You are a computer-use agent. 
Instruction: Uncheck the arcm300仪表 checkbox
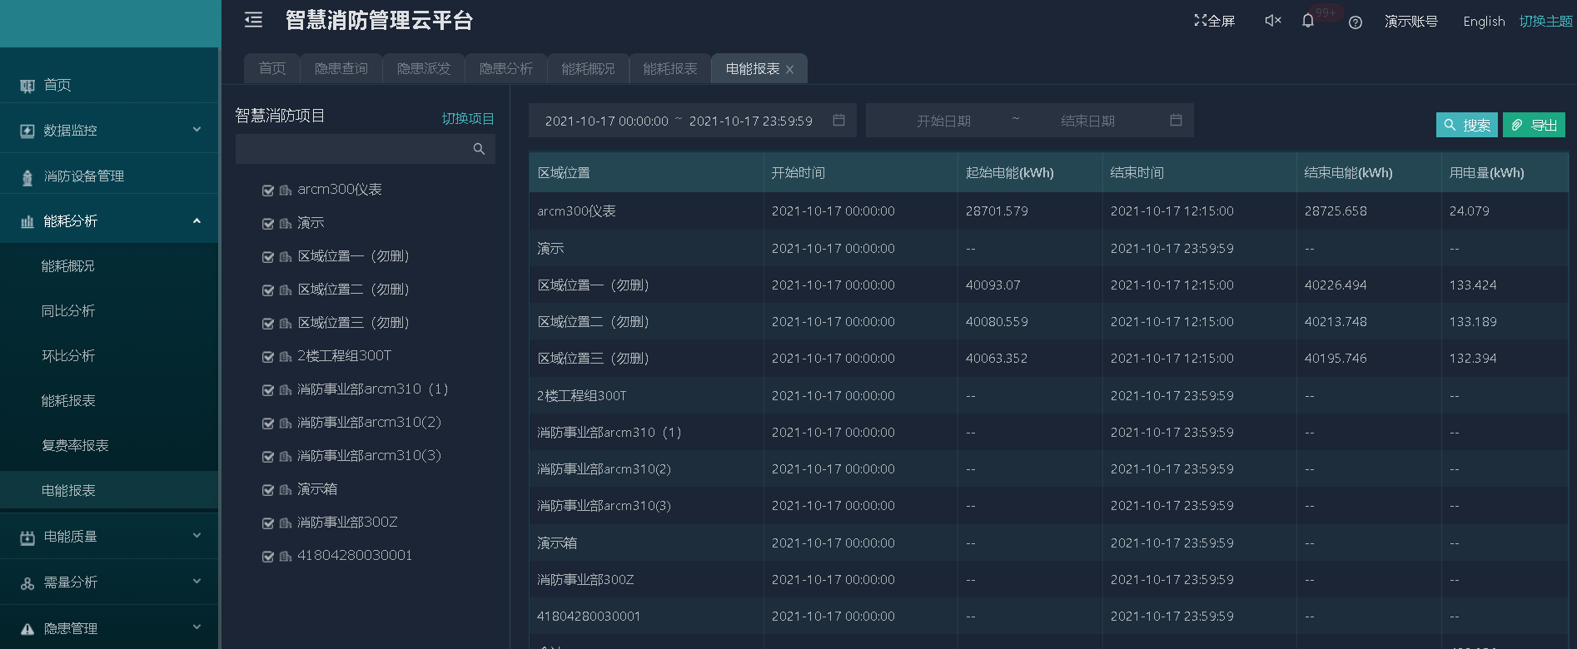pos(268,191)
